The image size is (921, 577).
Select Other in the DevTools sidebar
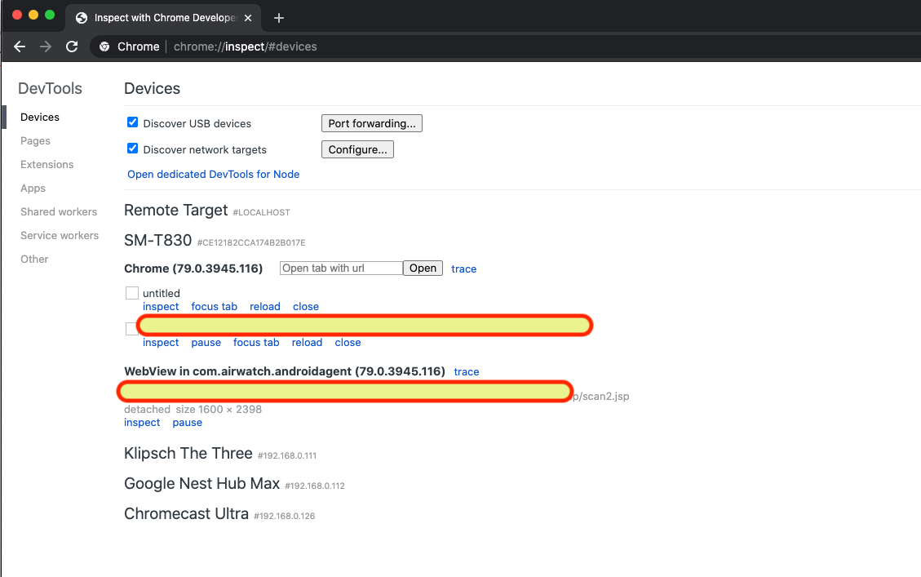tap(34, 260)
